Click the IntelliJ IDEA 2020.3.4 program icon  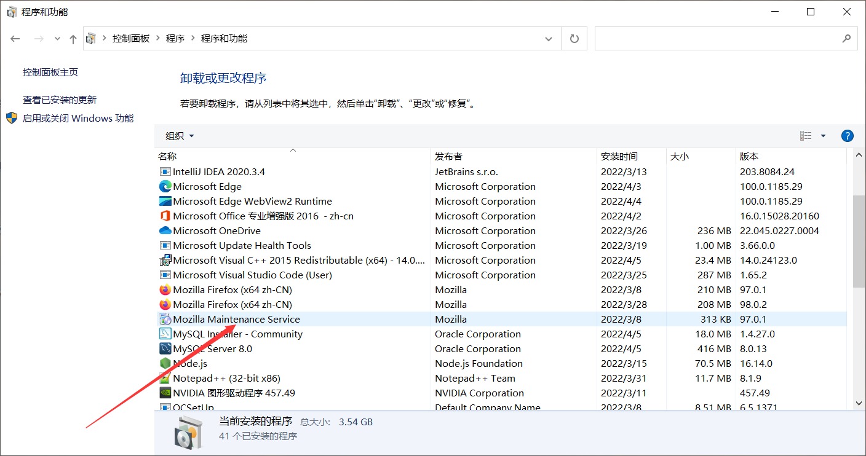point(165,172)
